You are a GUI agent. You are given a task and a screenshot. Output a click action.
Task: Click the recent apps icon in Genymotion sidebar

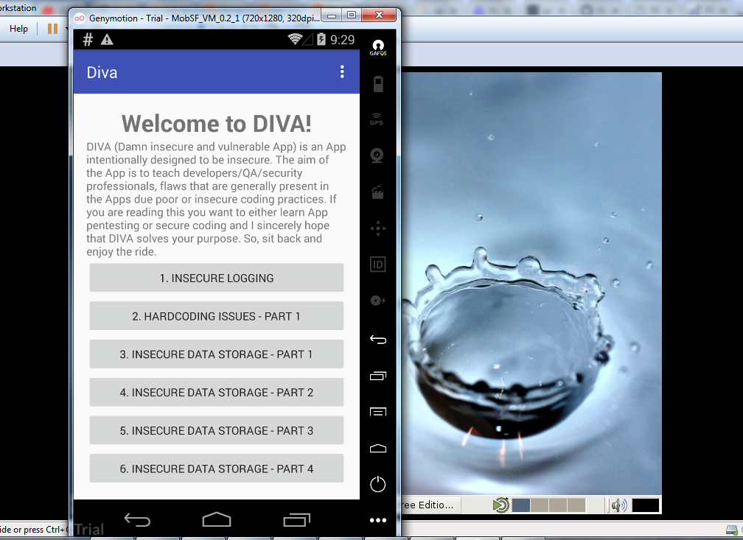(377, 376)
